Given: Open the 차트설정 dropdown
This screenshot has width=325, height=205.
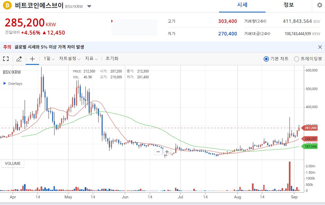Looking at the screenshot, I should 70,59.
